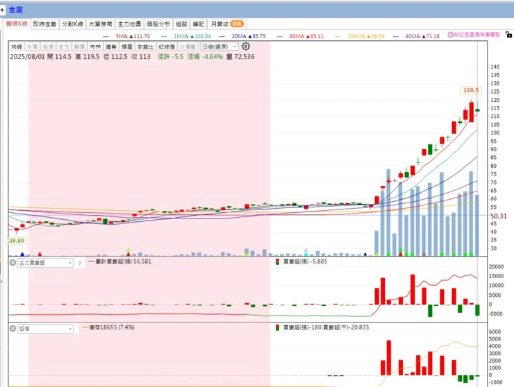This screenshot has width=514, height=387.
Task: Toggle the 融資 overlay button
Action: pyautogui.click(x=79, y=47)
